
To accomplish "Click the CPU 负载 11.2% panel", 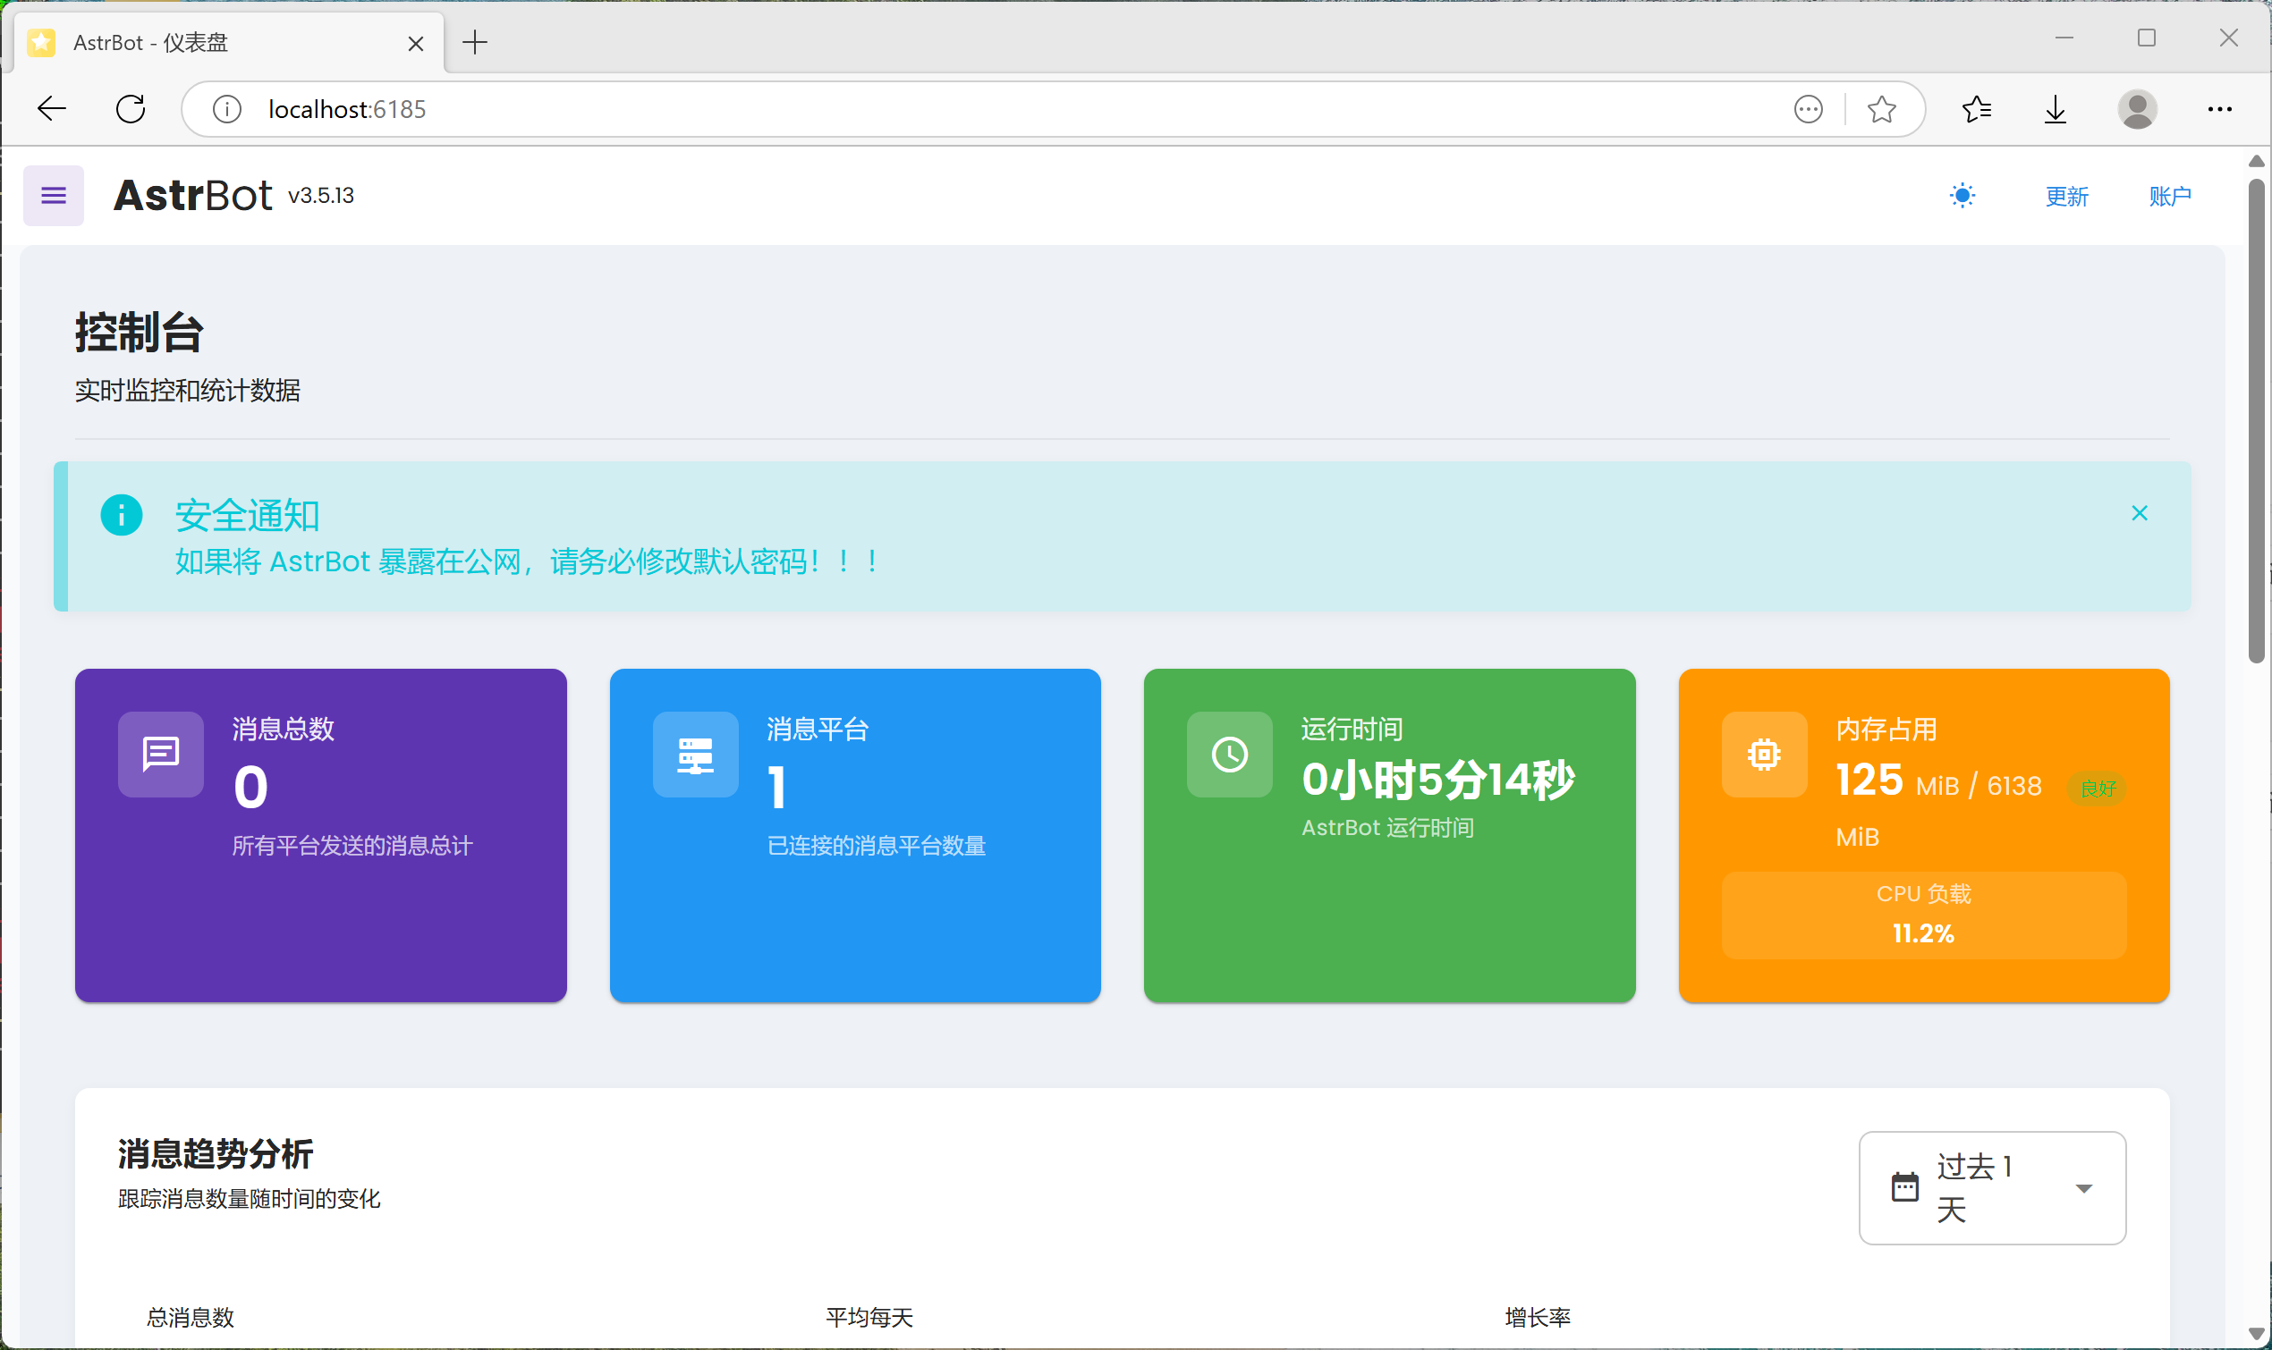I will [x=1923, y=915].
